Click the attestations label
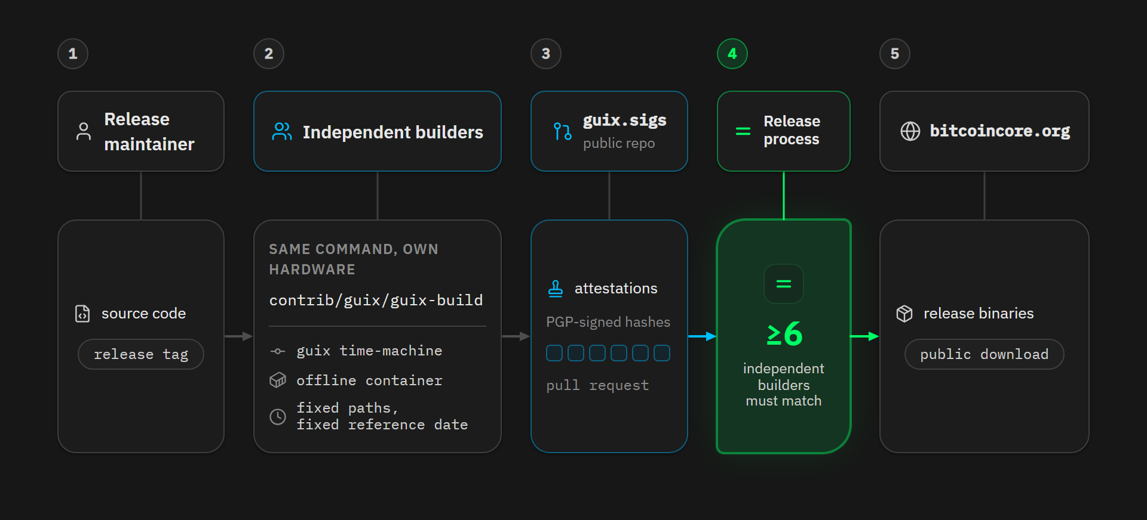The image size is (1147, 520). pos(616,289)
